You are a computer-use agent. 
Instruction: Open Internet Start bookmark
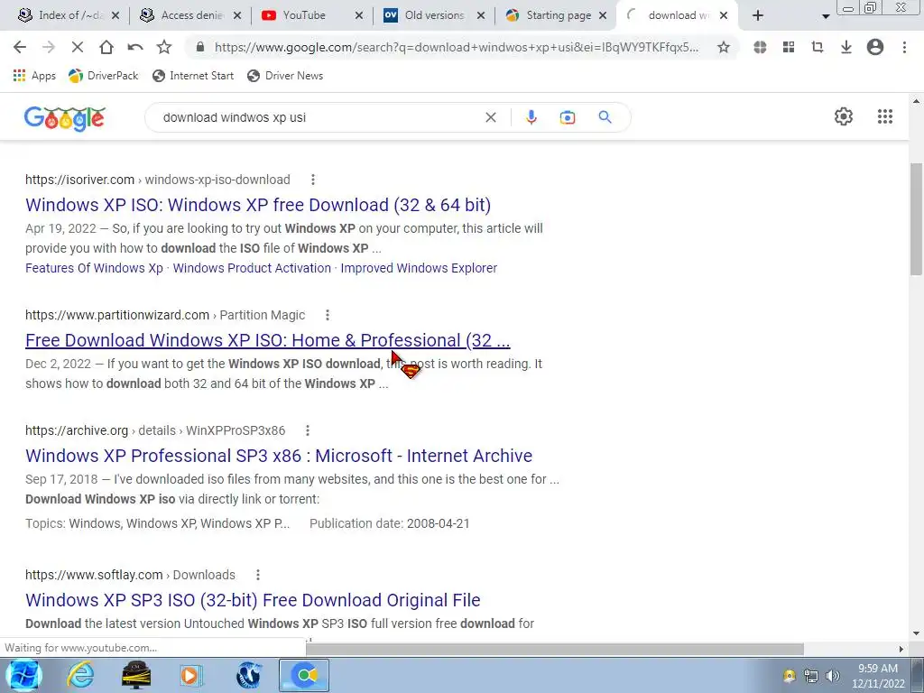[193, 76]
